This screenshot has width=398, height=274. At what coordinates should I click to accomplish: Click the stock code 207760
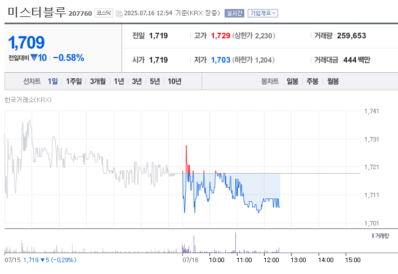coord(80,14)
